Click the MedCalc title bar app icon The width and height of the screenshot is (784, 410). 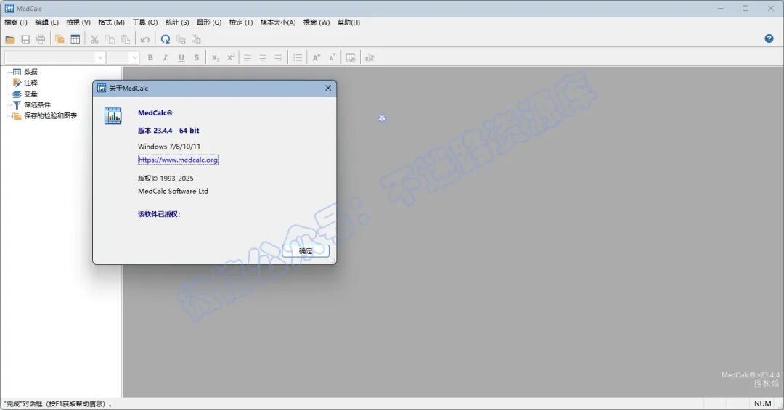click(9, 8)
